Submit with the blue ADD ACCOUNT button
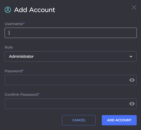Image resolution: width=141 pixels, height=130 pixels. (119, 120)
